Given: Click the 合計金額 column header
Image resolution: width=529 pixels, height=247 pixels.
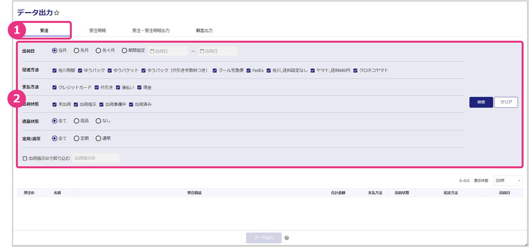Looking at the screenshot, I should (338, 193).
